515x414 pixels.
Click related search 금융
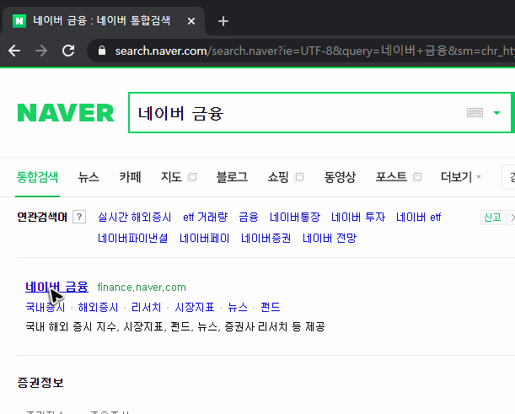coord(249,218)
